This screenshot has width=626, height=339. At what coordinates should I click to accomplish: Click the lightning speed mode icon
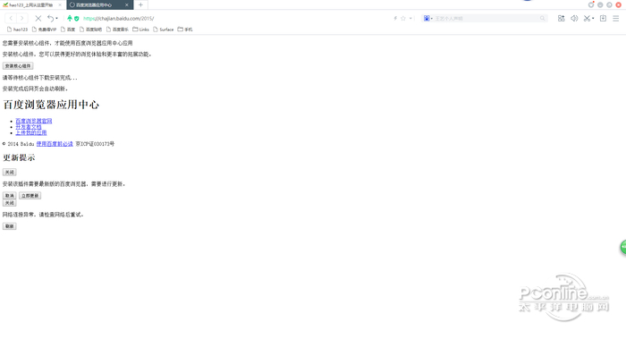tap(395, 19)
